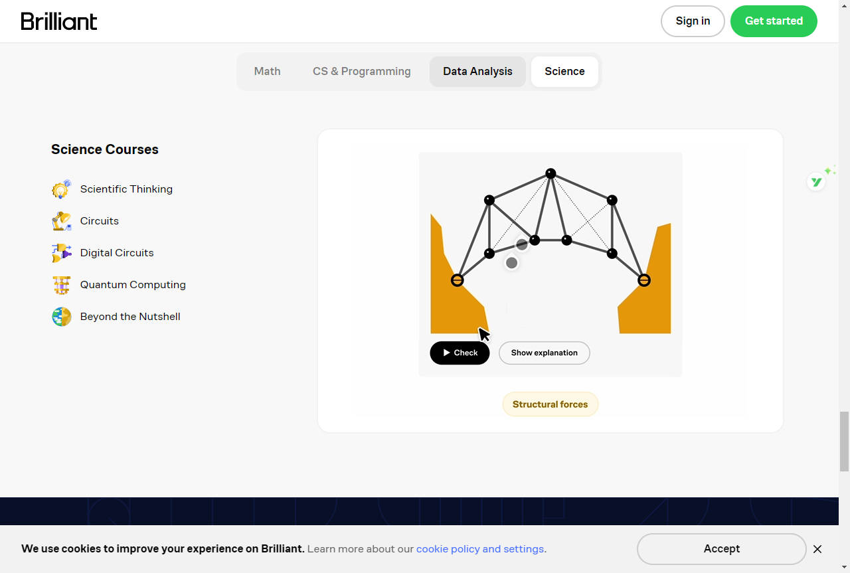
Task: Select the Science tab
Action: tap(564, 72)
